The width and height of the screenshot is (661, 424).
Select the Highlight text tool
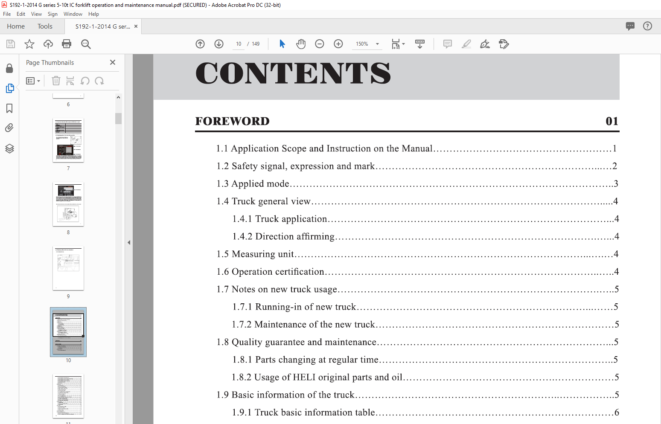pyautogui.click(x=466, y=44)
